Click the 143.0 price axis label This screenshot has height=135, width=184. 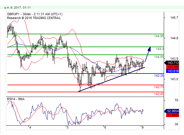[174, 79]
